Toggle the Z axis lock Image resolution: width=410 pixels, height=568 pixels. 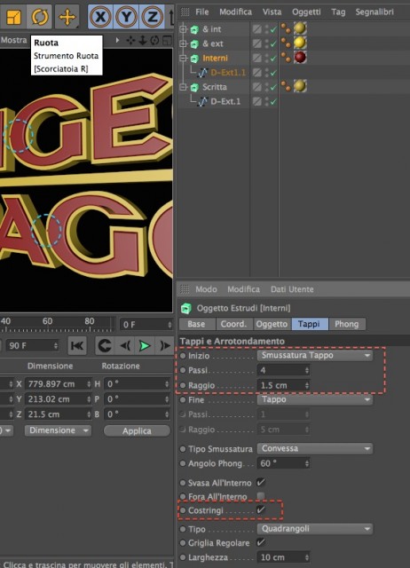[152, 17]
